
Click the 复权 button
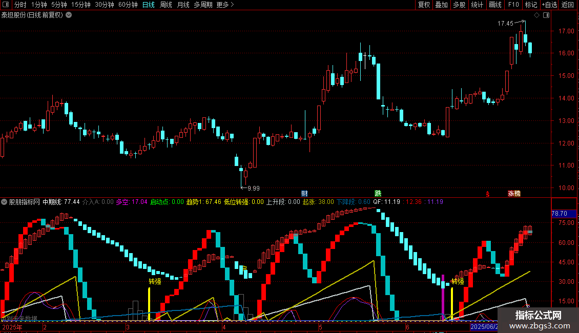click(x=424, y=5)
